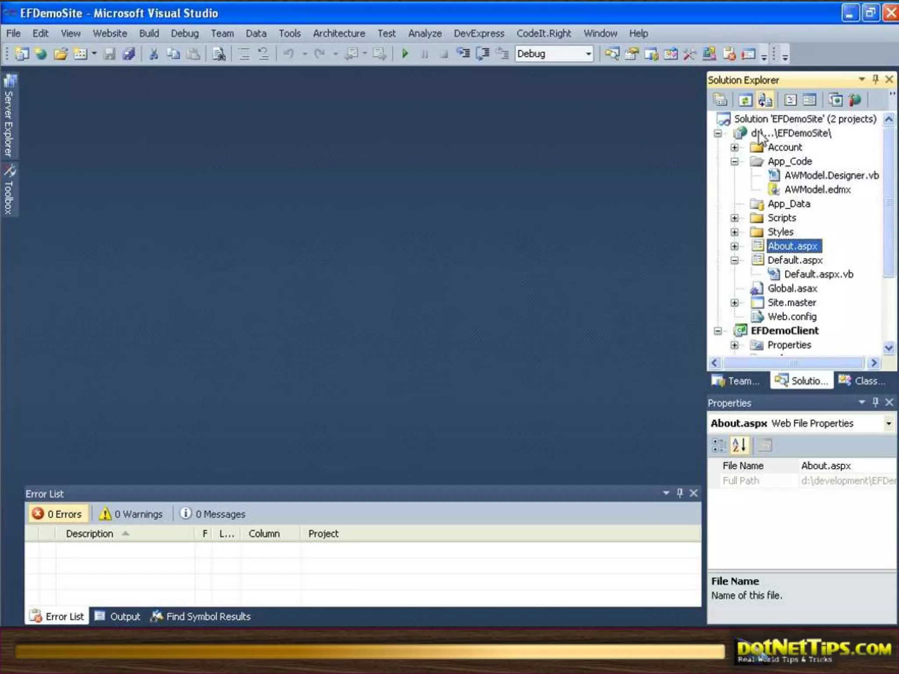Expand the Site.master node
Screen dimensions: 899x674
click(x=734, y=303)
